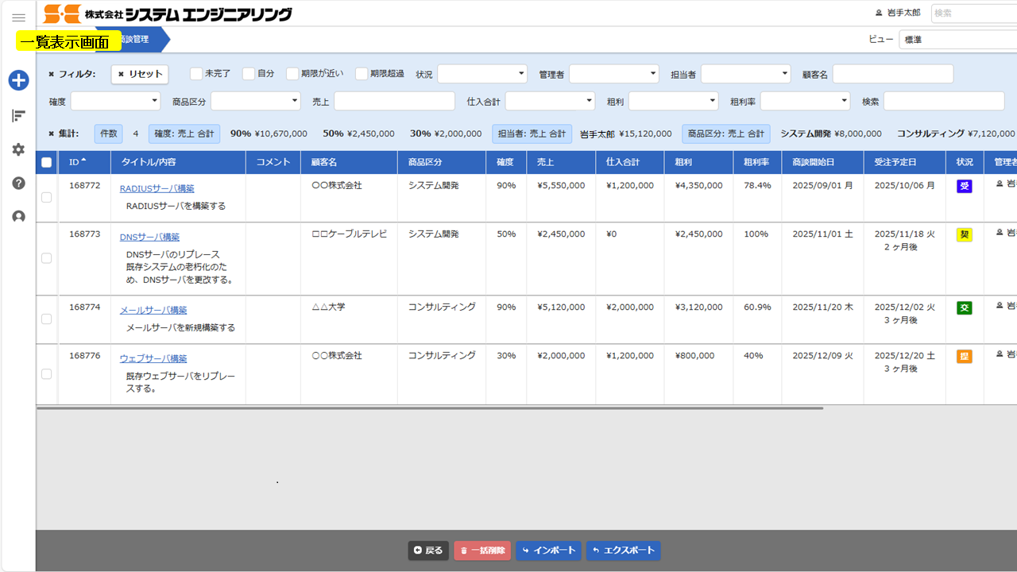Screen dimensions: 1017x572
Task: Open the settings gear in sidebar
Action: (x=18, y=149)
